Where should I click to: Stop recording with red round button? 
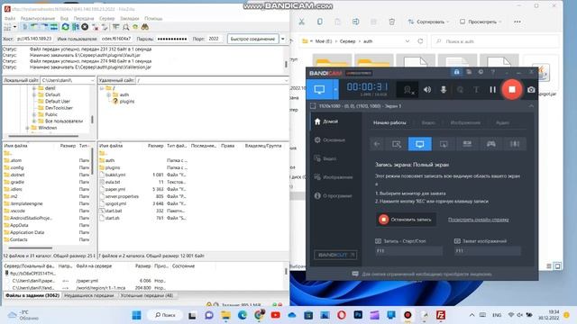coord(512,89)
